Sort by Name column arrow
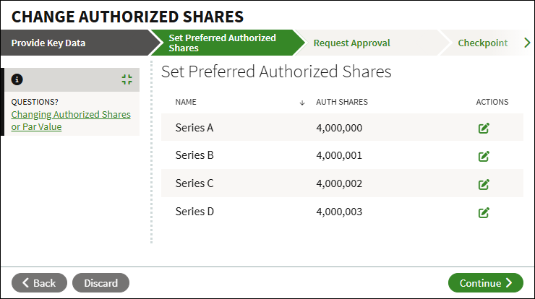Image resolution: width=535 pixels, height=299 pixels. 302,103
